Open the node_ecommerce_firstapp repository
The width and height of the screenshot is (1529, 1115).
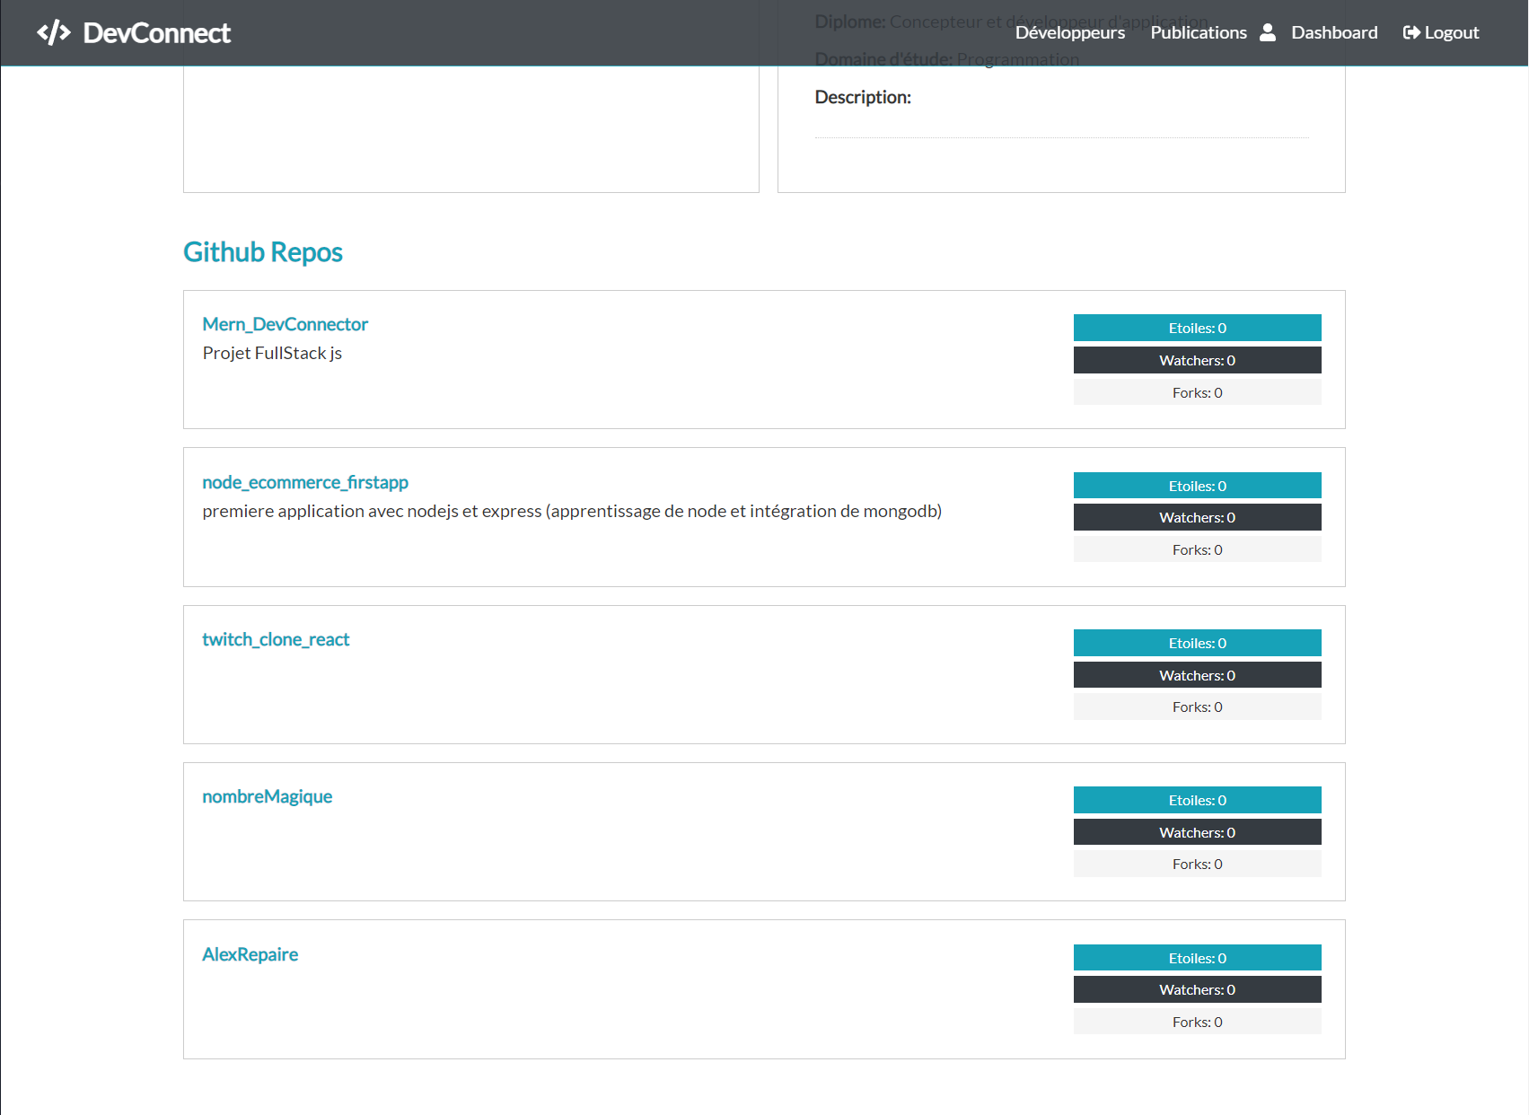tap(305, 482)
